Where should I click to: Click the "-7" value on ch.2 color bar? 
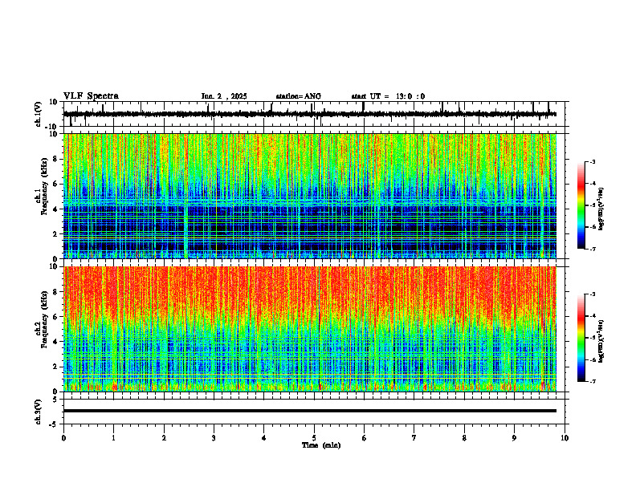(x=593, y=382)
